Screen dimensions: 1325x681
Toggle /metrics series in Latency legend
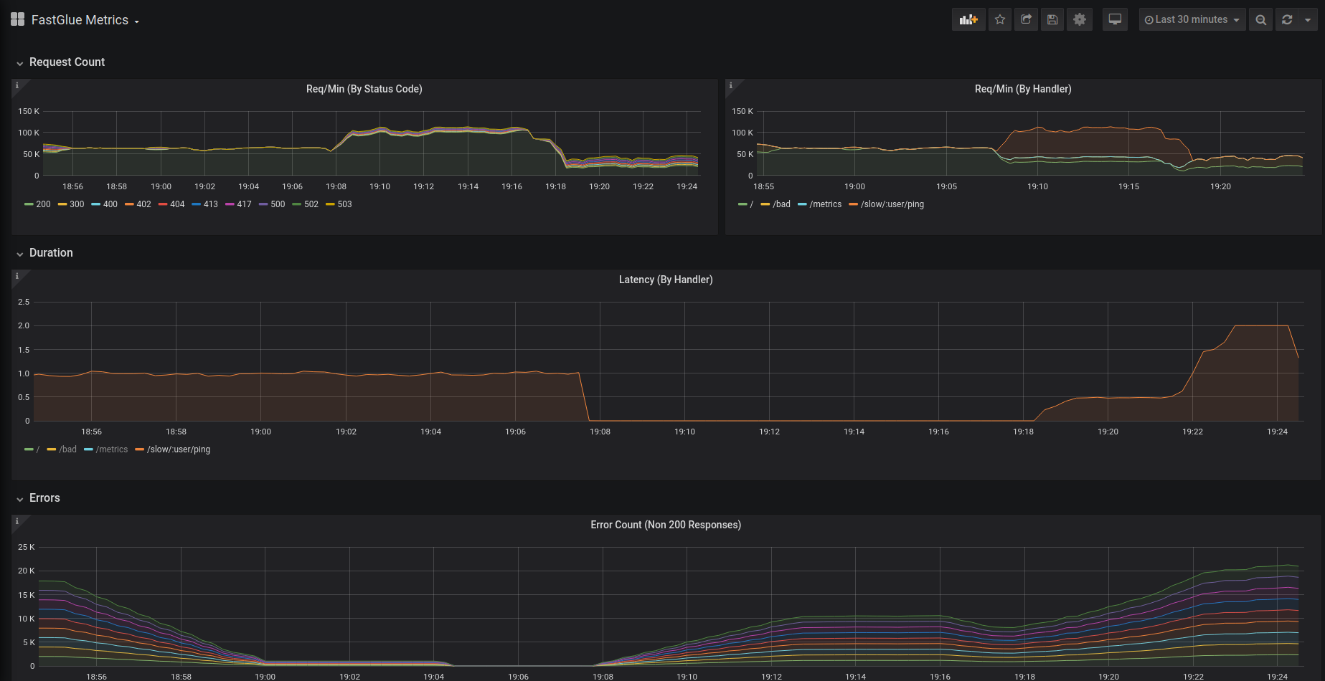pos(112,449)
